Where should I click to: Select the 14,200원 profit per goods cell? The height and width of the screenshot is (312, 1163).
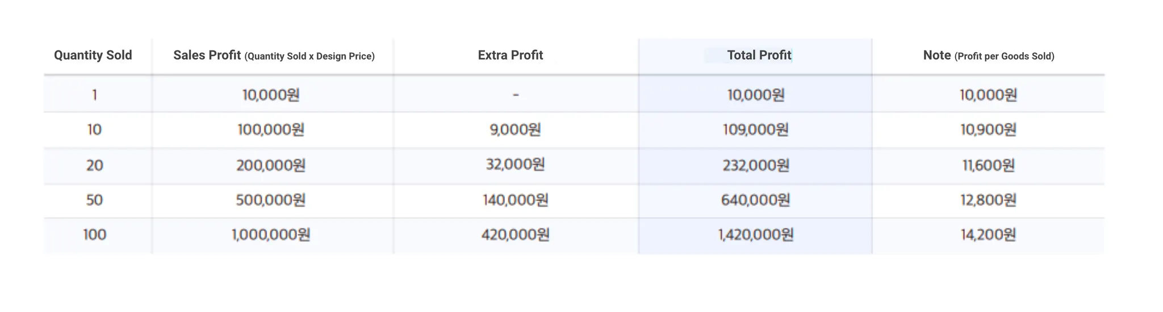(x=988, y=235)
